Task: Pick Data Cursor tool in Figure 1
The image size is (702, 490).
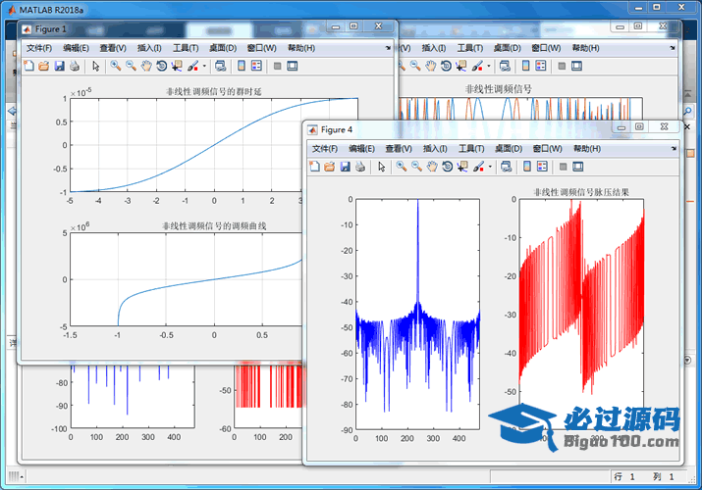Action: tap(177, 66)
